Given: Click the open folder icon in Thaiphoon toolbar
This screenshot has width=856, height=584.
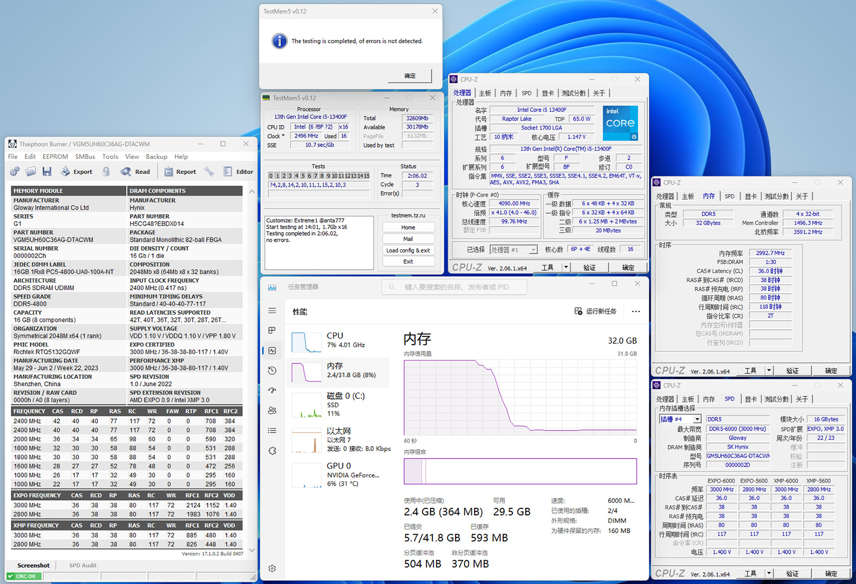Looking at the screenshot, I should point(31,171).
